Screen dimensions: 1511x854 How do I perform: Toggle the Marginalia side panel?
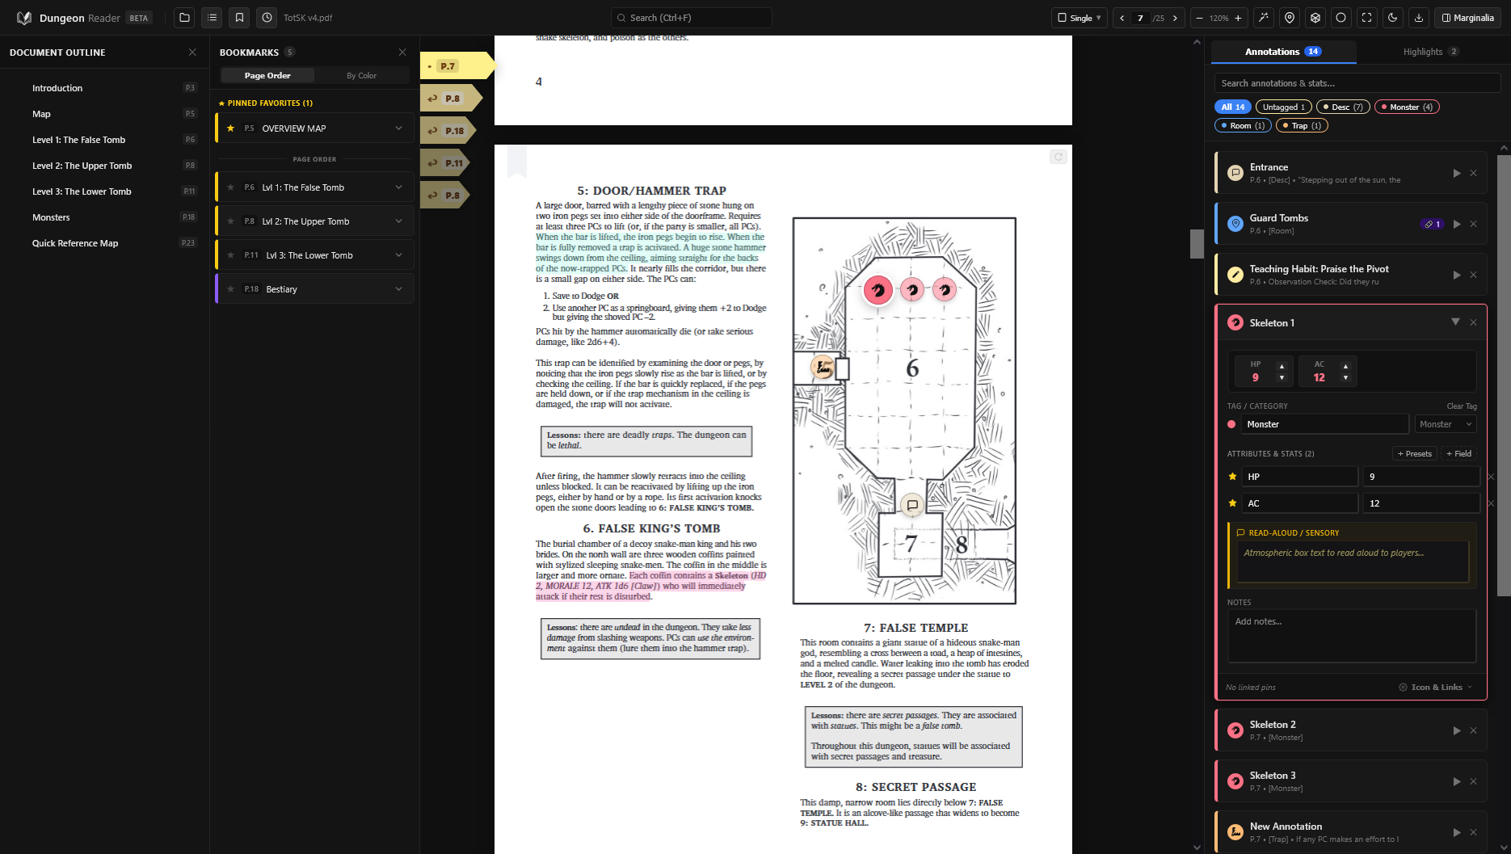click(x=1467, y=18)
